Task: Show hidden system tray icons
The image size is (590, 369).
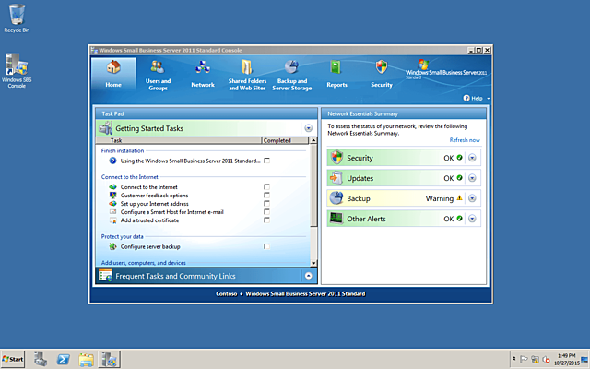Action: [514, 359]
